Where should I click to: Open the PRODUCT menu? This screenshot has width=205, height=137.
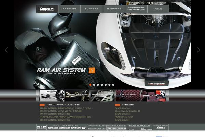tap(69, 9)
